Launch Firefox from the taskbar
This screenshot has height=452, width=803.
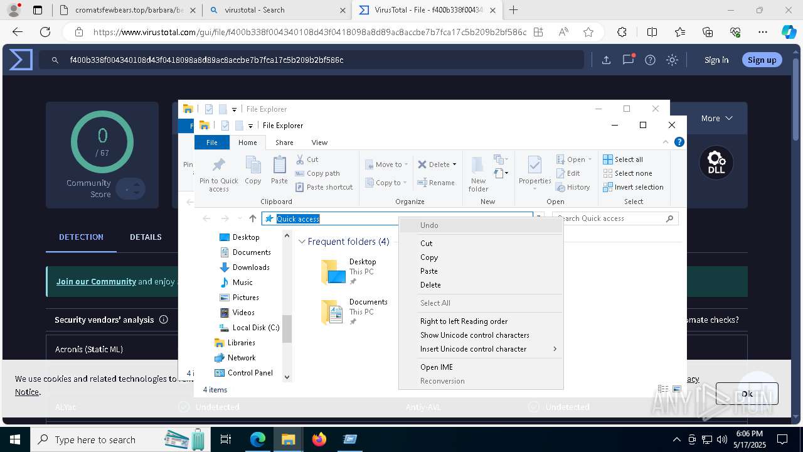(319, 439)
